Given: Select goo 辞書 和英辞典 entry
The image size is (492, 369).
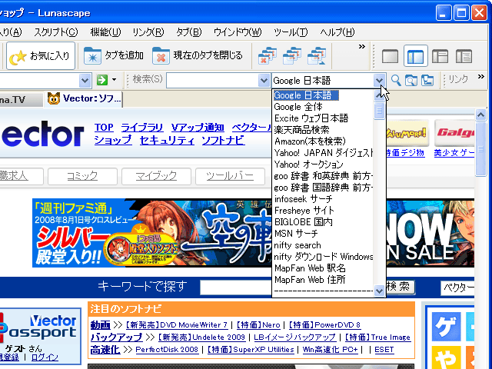Looking at the screenshot, I should pyautogui.click(x=323, y=176).
